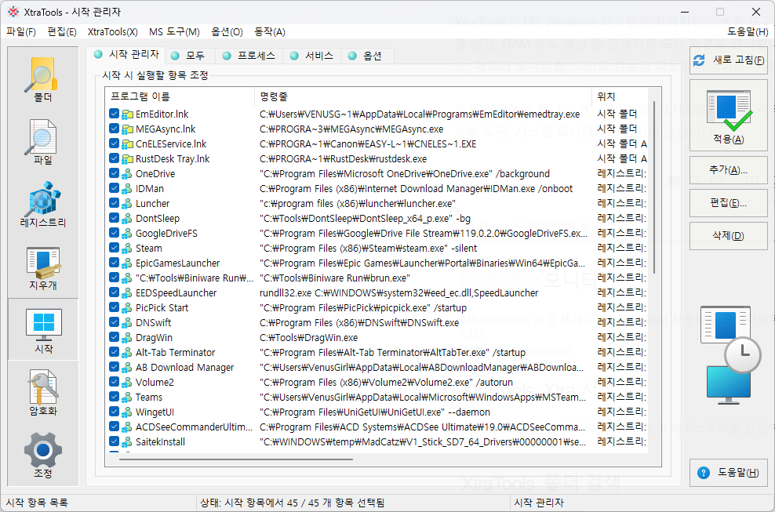Click the 추가(A)... add button
The image size is (775, 512).
coord(729,170)
